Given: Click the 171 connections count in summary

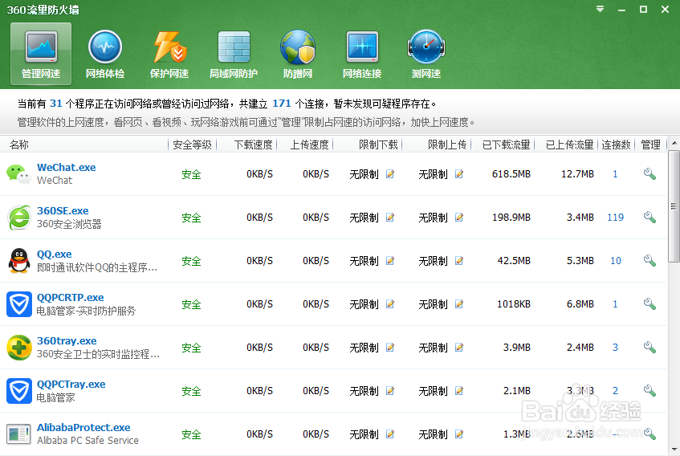Looking at the screenshot, I should tap(282, 104).
